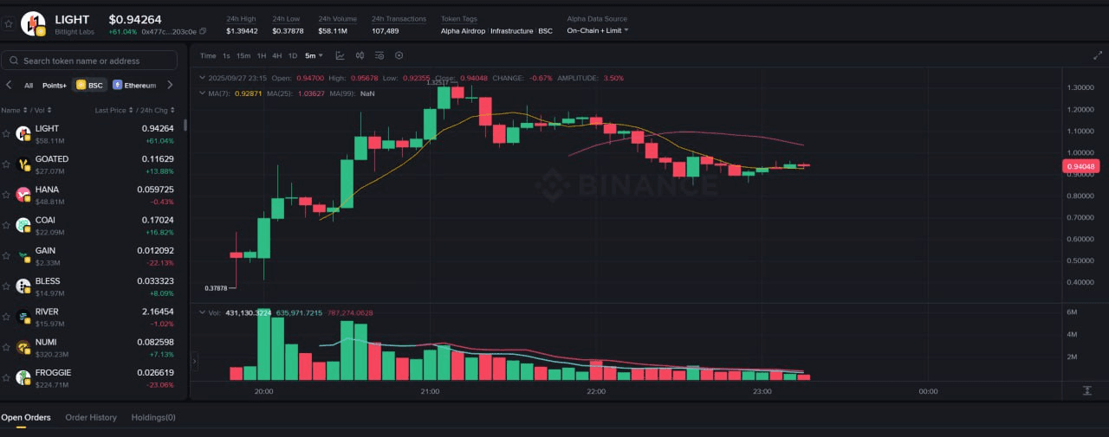Switch to Holdings(0) tab
This screenshot has height=437, width=1109.
click(x=153, y=417)
